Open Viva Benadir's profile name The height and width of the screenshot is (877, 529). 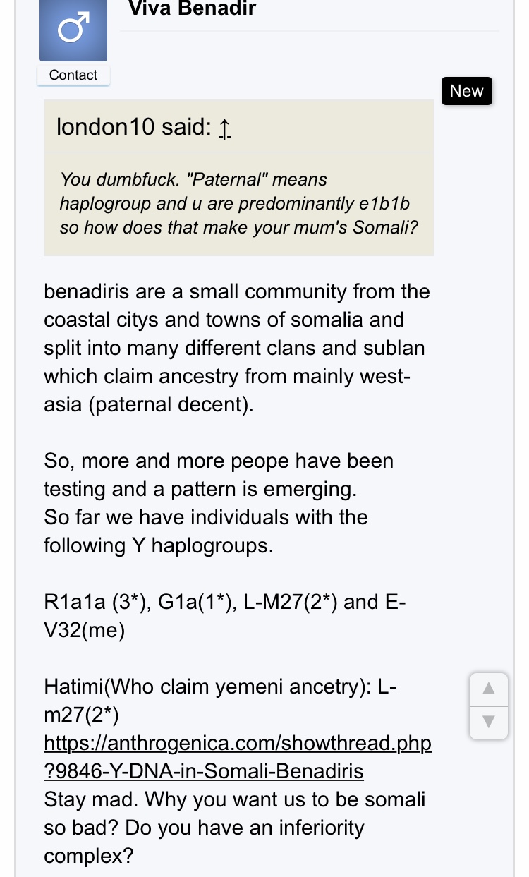click(x=192, y=8)
